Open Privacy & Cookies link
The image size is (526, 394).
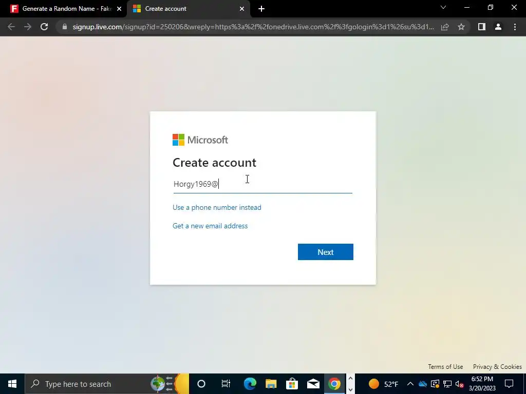(x=497, y=366)
